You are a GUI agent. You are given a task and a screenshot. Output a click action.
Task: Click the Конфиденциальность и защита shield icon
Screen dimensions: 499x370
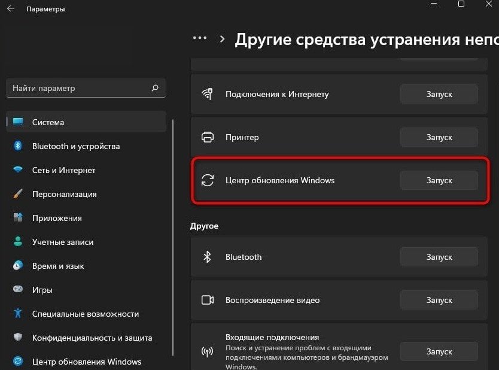click(18, 337)
